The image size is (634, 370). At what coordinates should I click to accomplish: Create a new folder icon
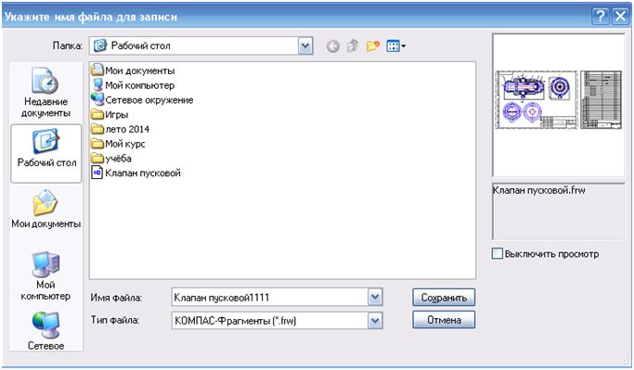373,46
